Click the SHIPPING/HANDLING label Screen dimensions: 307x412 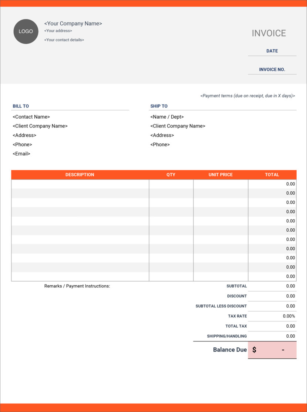(x=227, y=336)
